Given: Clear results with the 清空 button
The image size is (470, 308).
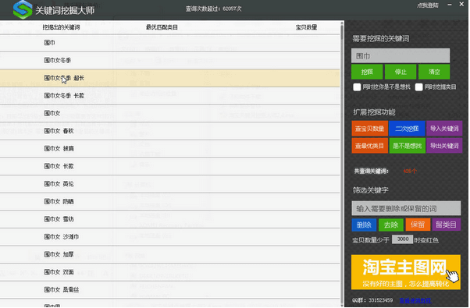Looking at the screenshot, I should 434,72.
